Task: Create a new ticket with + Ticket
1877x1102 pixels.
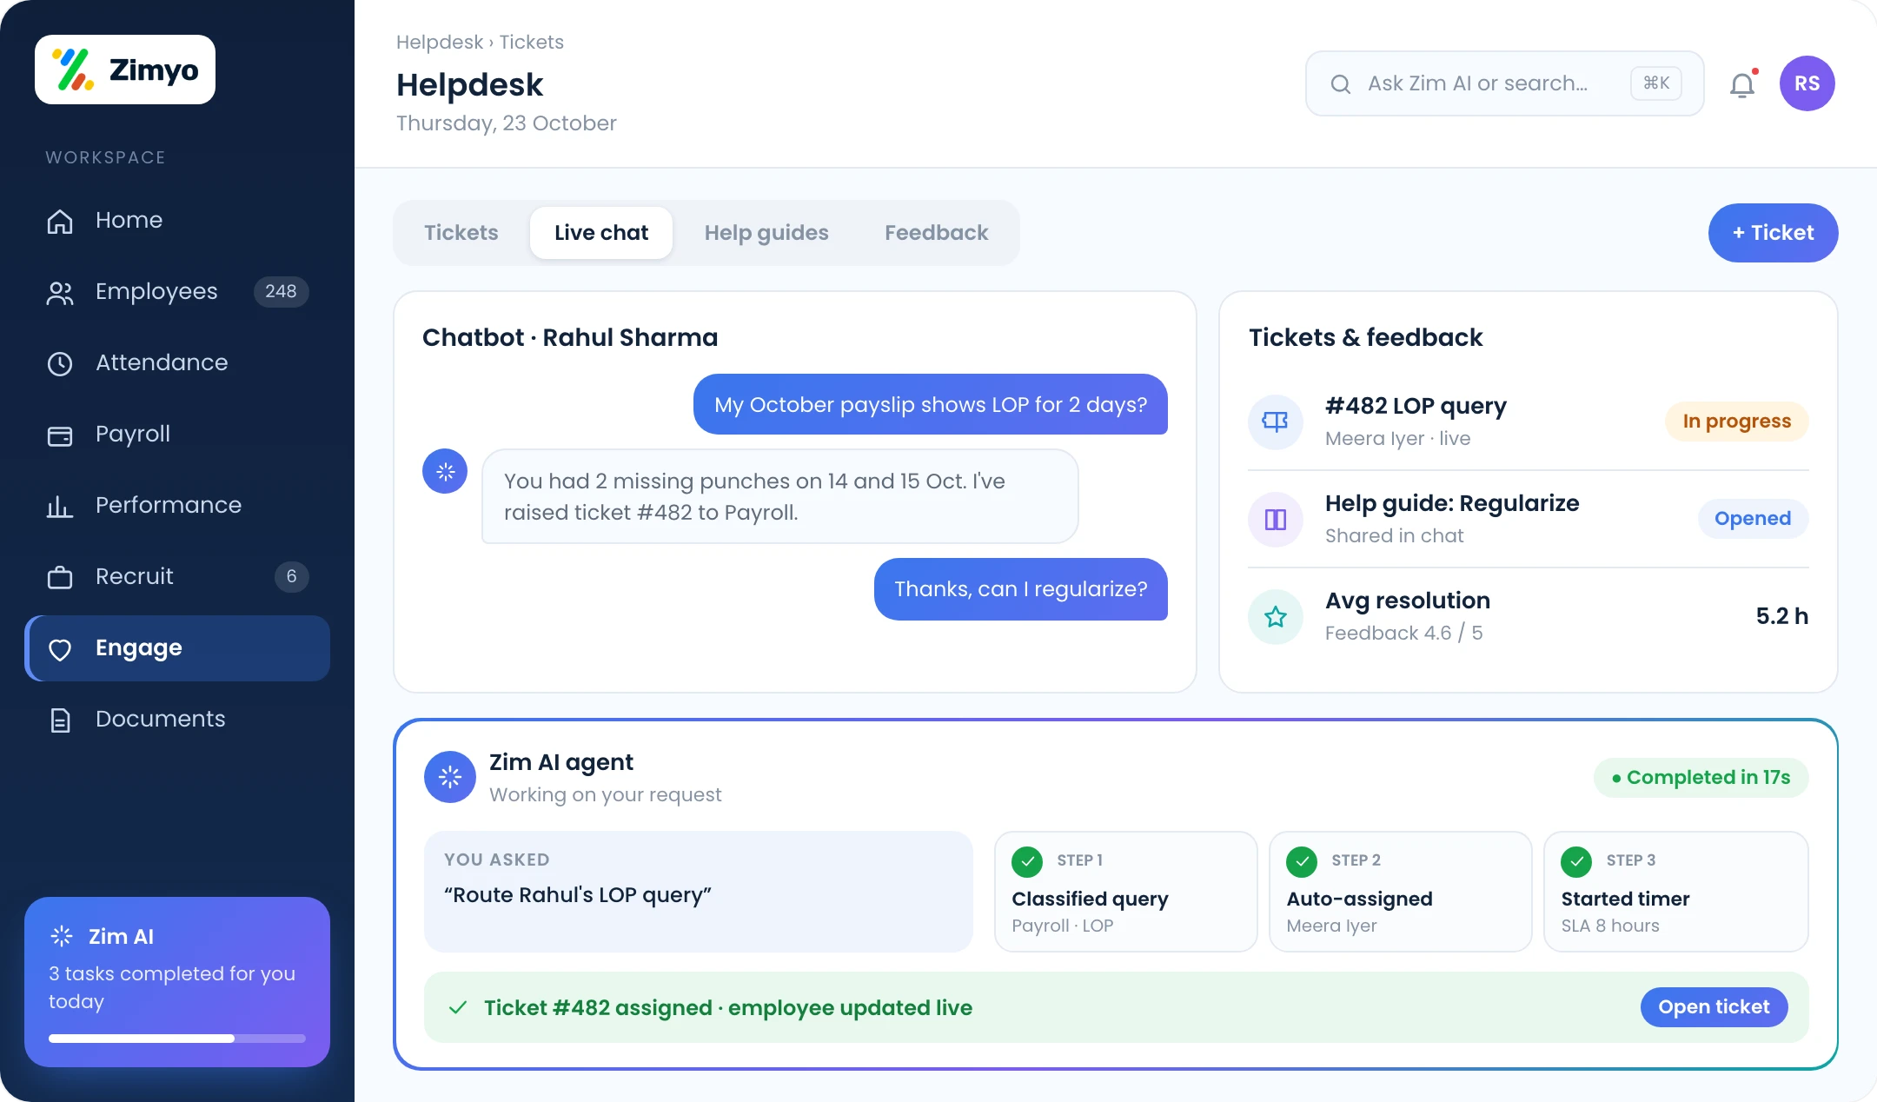Action: click(x=1773, y=233)
